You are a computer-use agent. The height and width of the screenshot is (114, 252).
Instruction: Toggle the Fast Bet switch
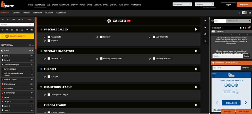(x=213, y=31)
